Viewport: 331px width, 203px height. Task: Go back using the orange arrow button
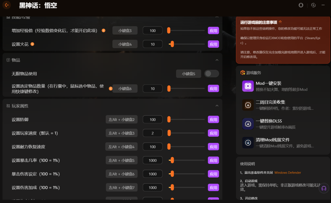point(7,5)
